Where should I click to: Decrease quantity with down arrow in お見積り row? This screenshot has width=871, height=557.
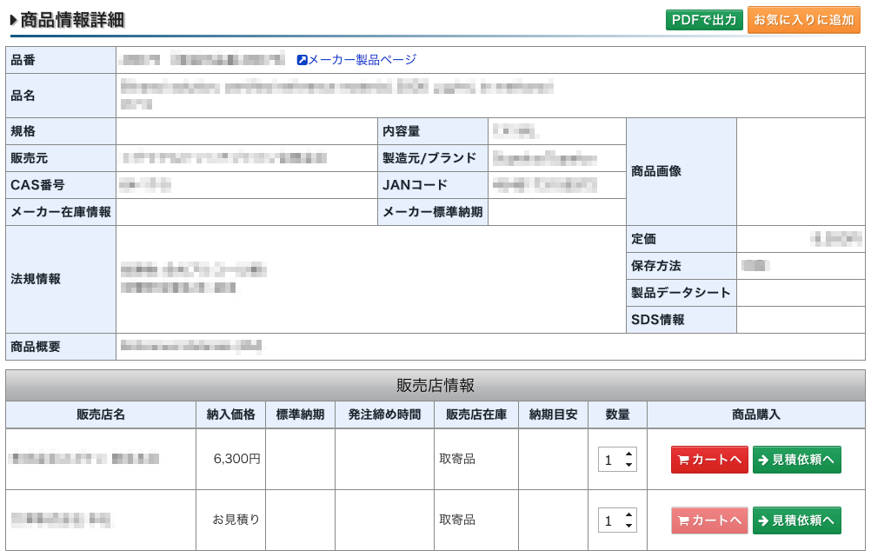coord(628,526)
